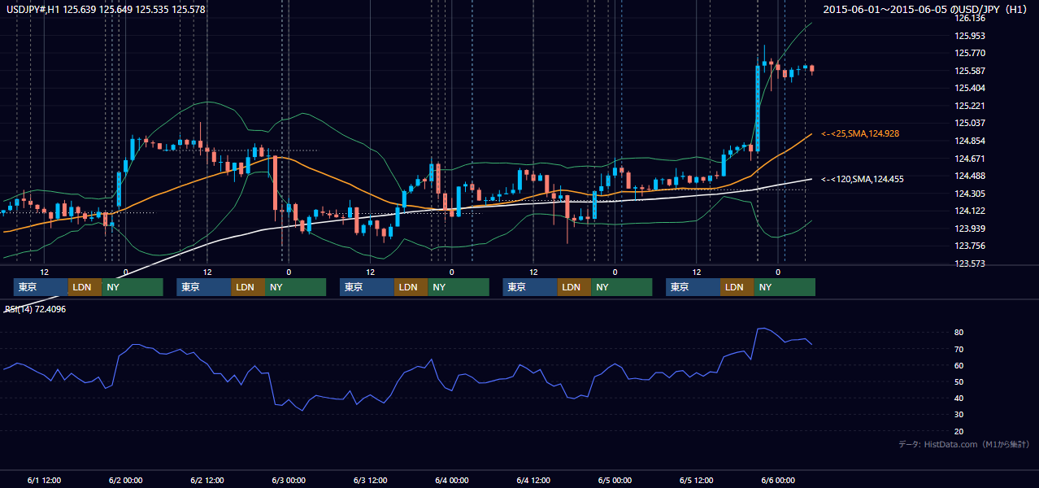The height and width of the screenshot is (488, 1039).
Task: Click the HistData.com data source note
Action: coord(964,444)
